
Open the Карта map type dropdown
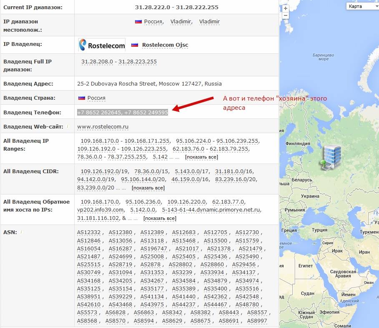coord(361,6)
